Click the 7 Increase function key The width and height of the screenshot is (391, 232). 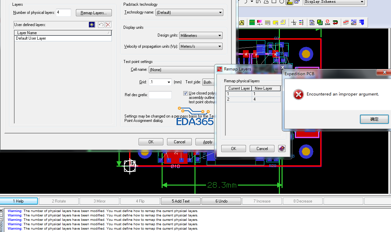pyautogui.click(x=262, y=201)
